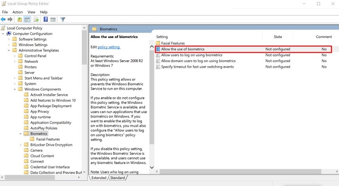This screenshot has width=339, height=186.
Task: Select 'Allow domain users to log on using biometrics'
Action: (x=198, y=61)
